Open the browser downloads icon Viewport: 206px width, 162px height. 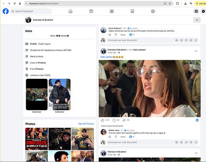tap(185, 3)
